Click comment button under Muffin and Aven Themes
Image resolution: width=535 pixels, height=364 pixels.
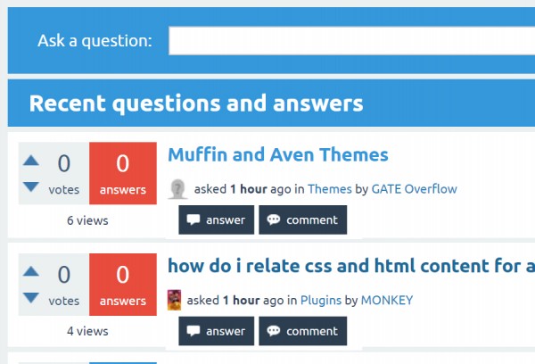tap(302, 219)
